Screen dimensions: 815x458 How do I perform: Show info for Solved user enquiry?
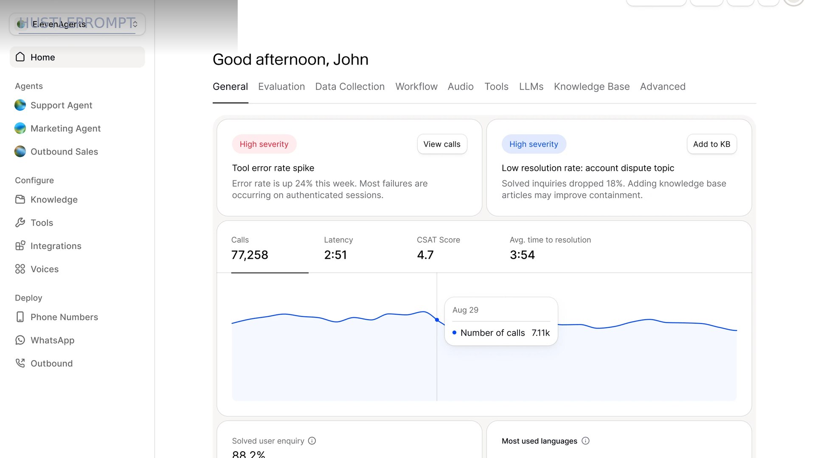pyautogui.click(x=312, y=441)
